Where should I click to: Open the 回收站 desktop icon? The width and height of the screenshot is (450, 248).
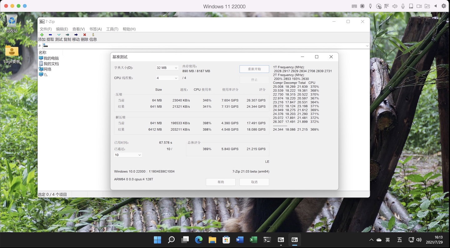click(x=12, y=22)
